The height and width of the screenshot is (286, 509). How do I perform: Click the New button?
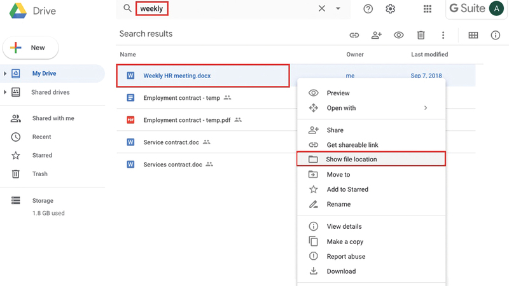pyautogui.click(x=31, y=48)
